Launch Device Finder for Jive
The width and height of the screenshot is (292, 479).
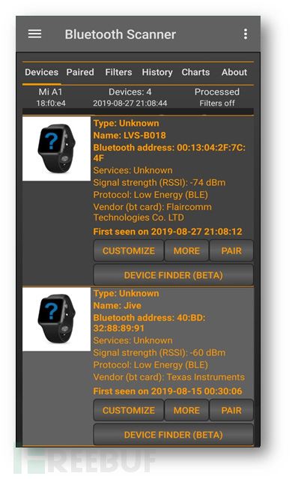[173, 435]
